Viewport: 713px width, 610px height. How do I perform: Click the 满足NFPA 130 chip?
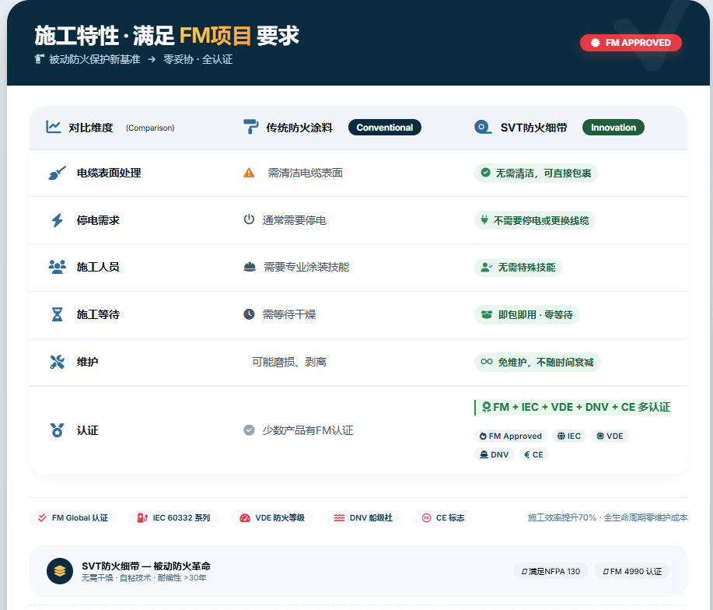click(x=551, y=571)
